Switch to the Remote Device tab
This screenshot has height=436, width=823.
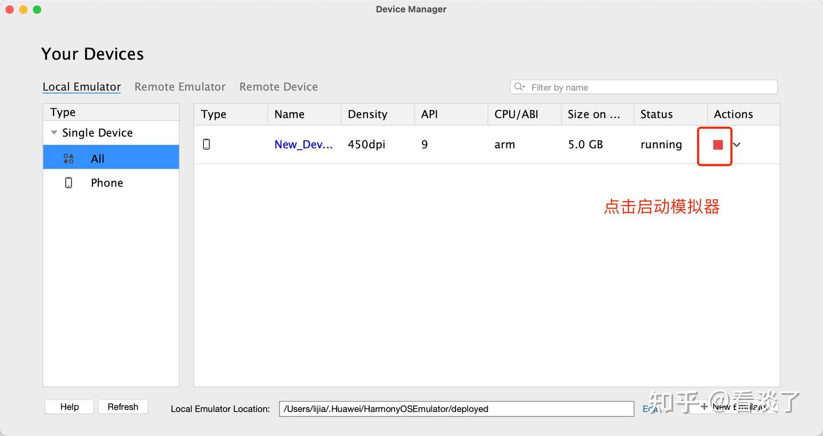pyautogui.click(x=278, y=86)
